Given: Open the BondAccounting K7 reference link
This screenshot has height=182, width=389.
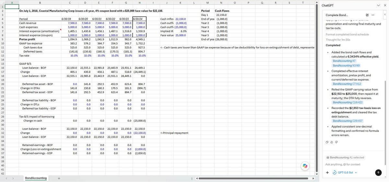Looking at the screenshot, I should click(x=344, y=61).
